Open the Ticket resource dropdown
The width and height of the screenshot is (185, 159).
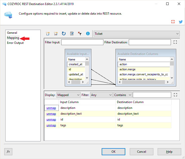[x=137, y=34]
